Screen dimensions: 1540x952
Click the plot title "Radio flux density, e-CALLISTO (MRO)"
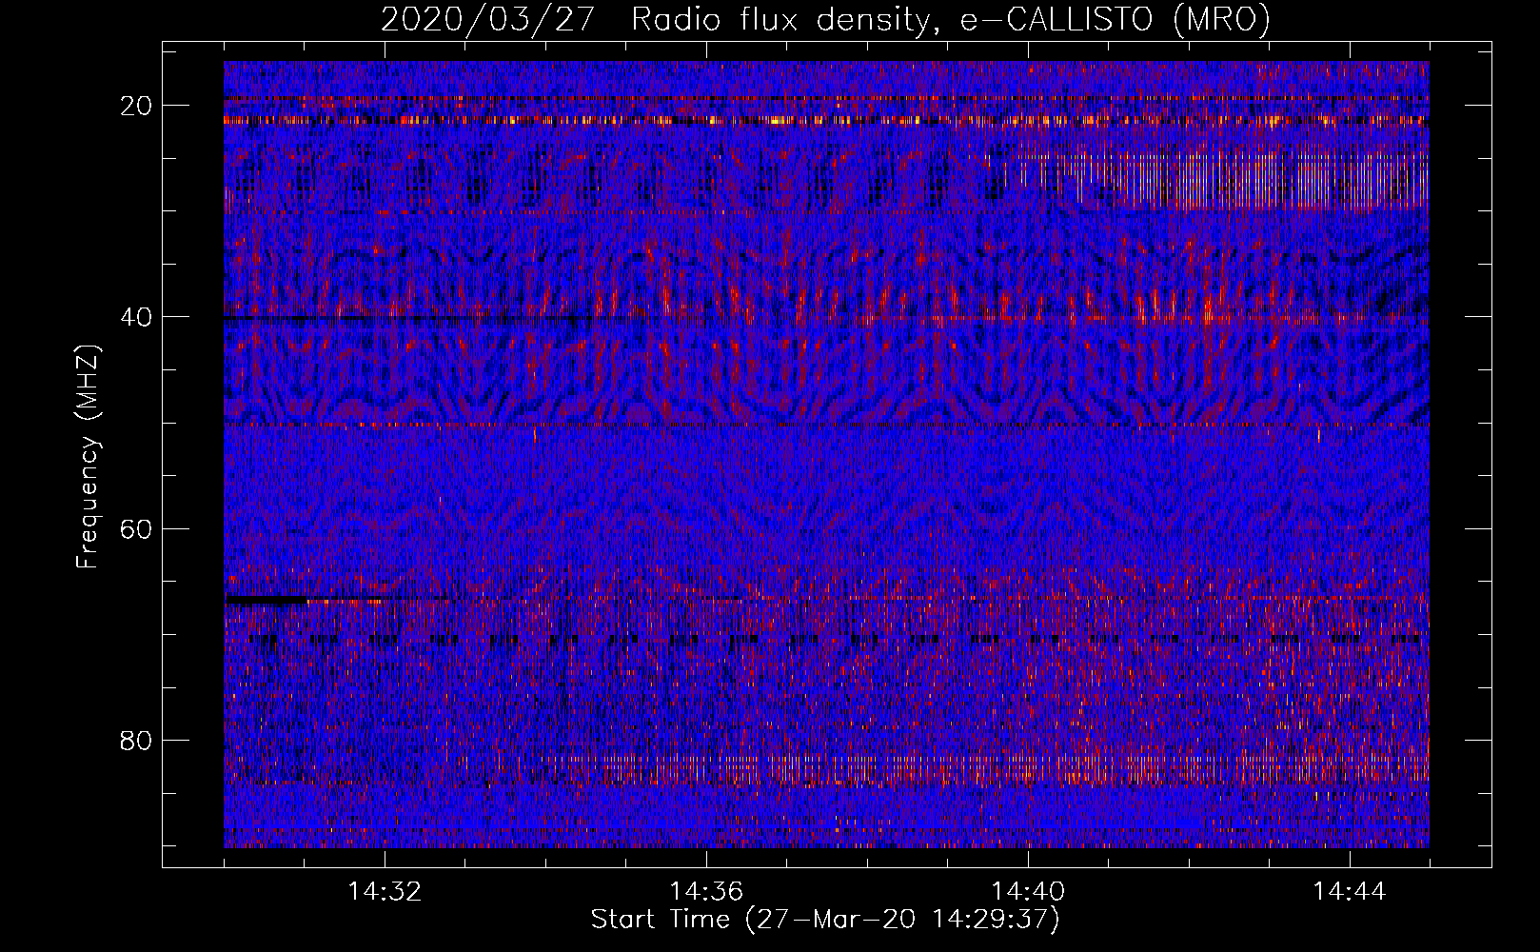951,19
